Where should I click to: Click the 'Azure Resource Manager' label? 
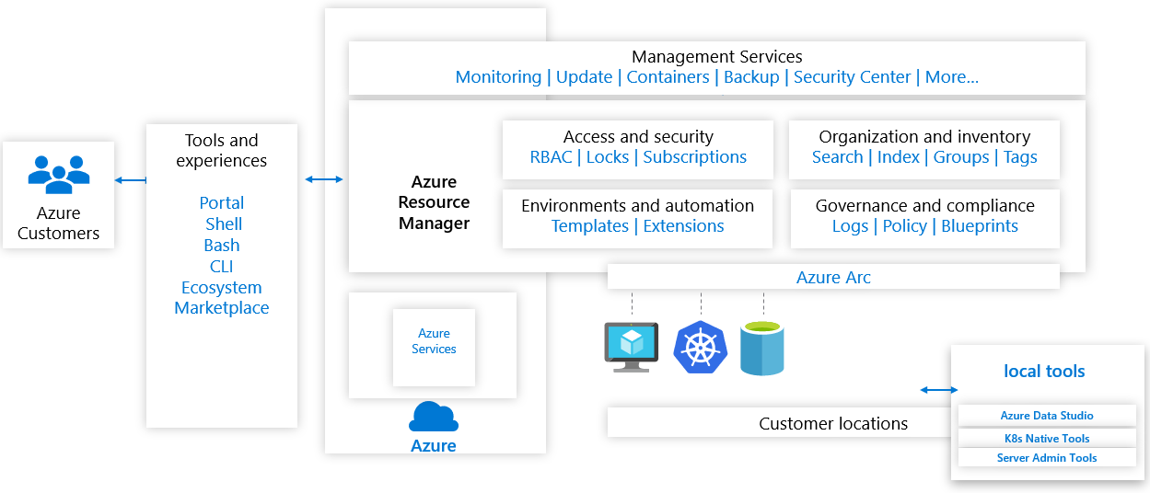435,202
